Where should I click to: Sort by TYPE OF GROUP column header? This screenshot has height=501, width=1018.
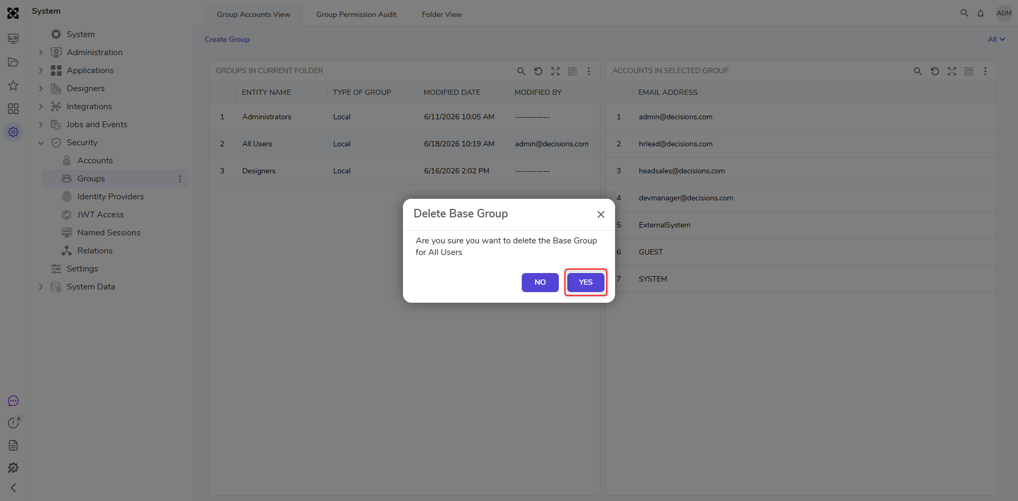tap(362, 92)
